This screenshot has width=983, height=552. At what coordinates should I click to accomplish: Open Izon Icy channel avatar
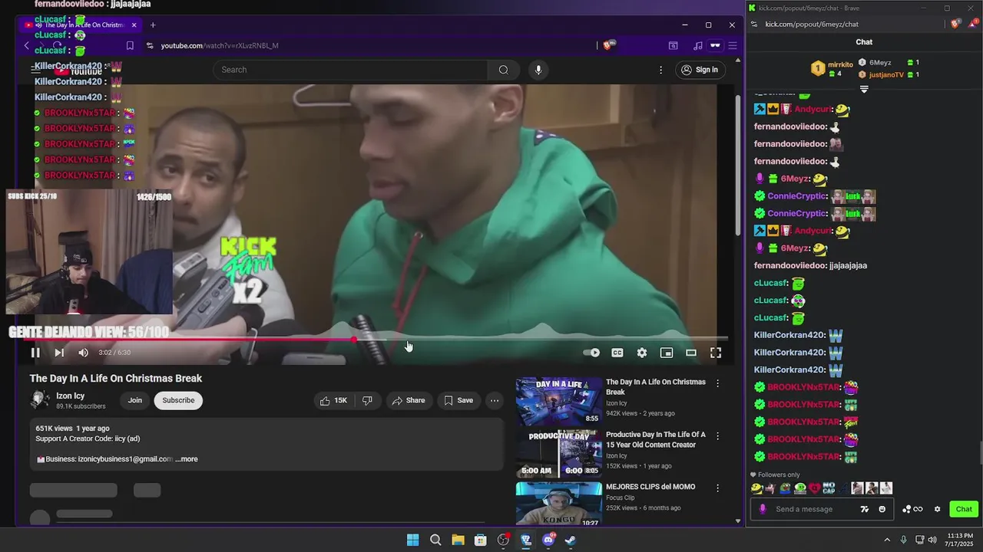[x=40, y=400]
